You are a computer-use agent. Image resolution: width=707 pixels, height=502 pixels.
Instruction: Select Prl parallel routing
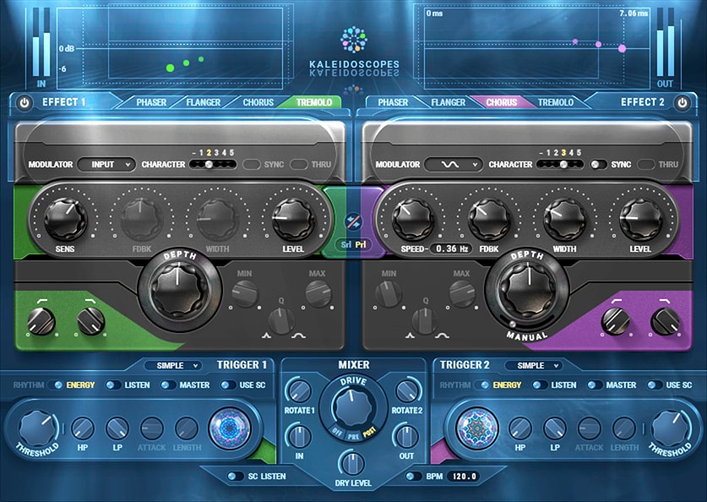click(x=361, y=244)
